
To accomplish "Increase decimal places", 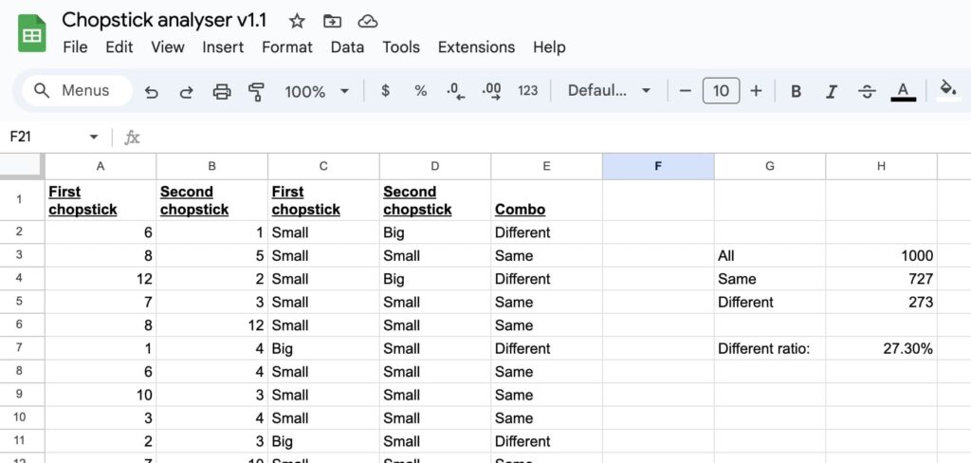I will (x=492, y=92).
